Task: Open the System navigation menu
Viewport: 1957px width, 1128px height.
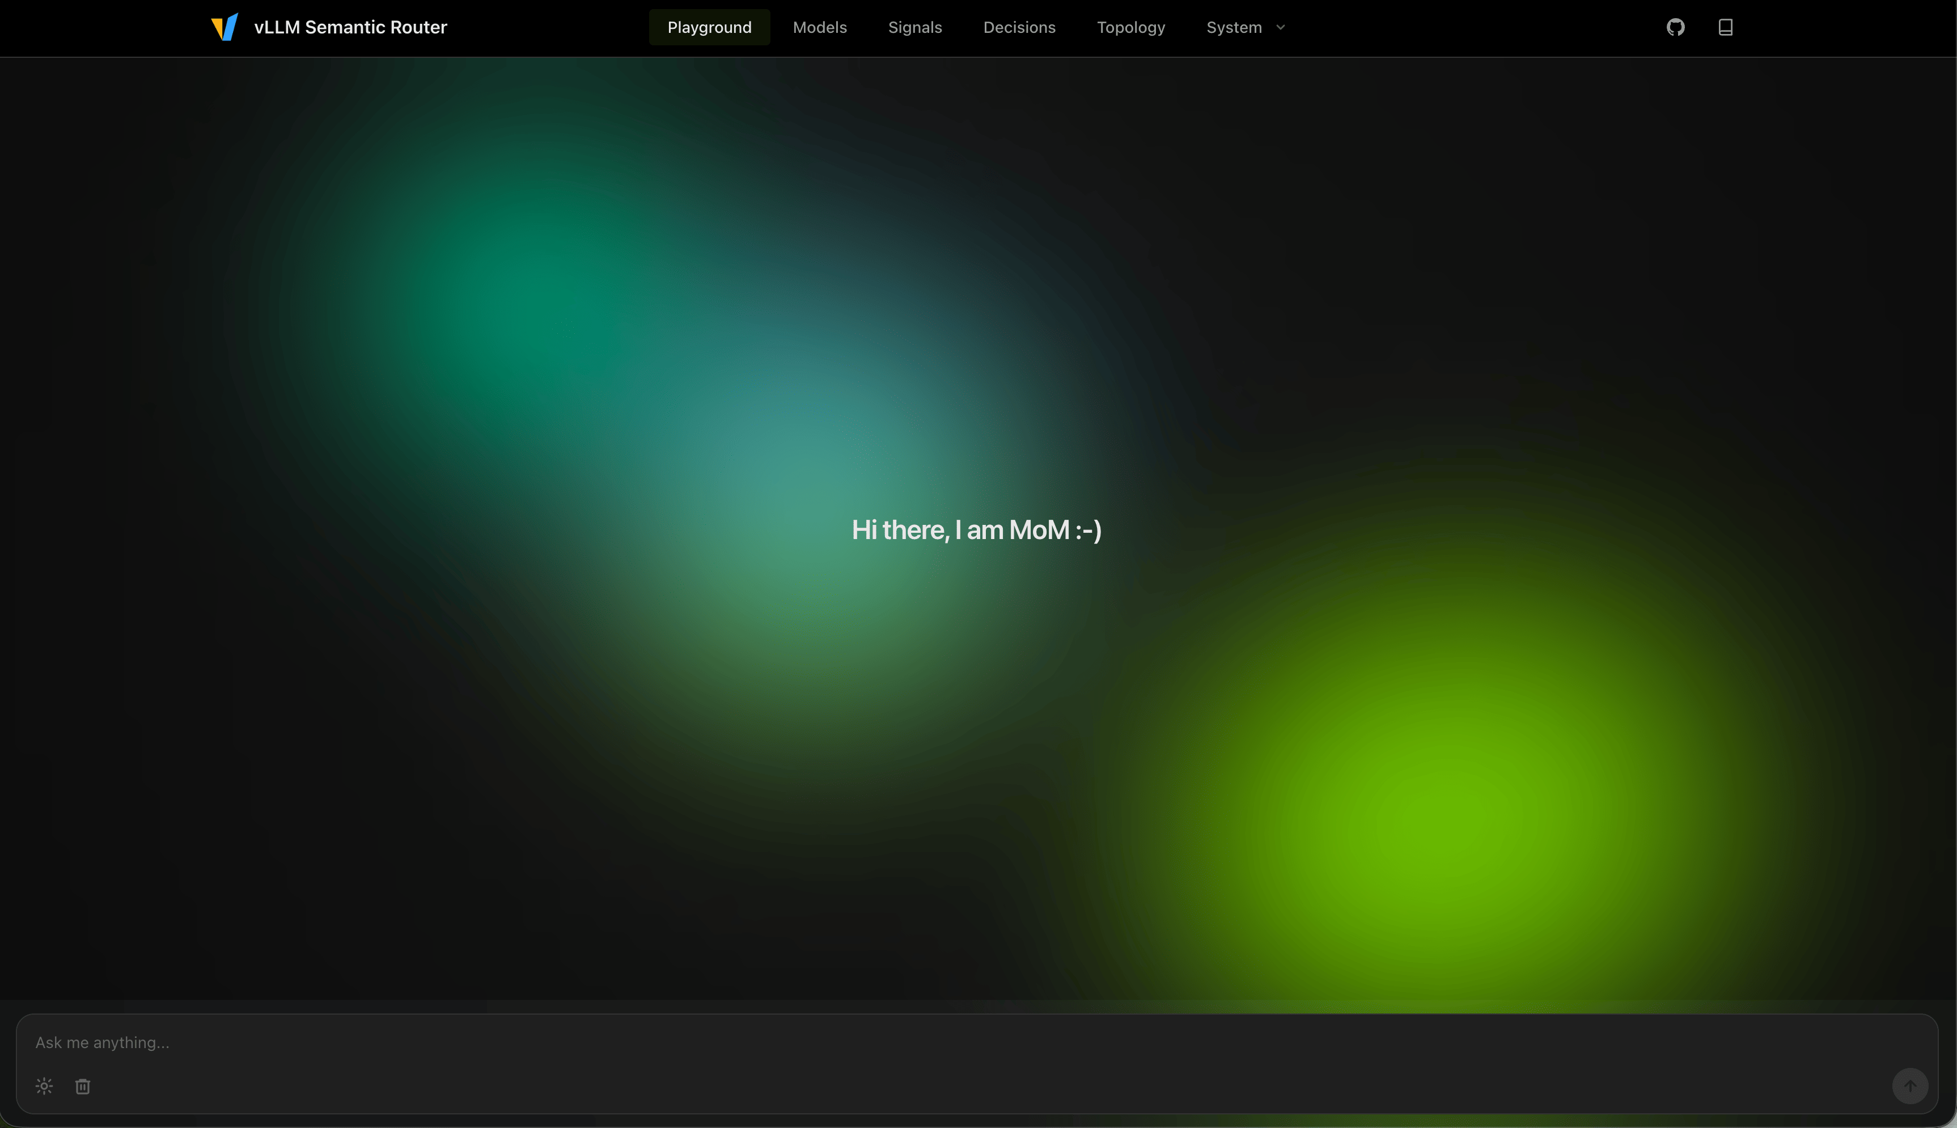Action: pyautogui.click(x=1234, y=27)
